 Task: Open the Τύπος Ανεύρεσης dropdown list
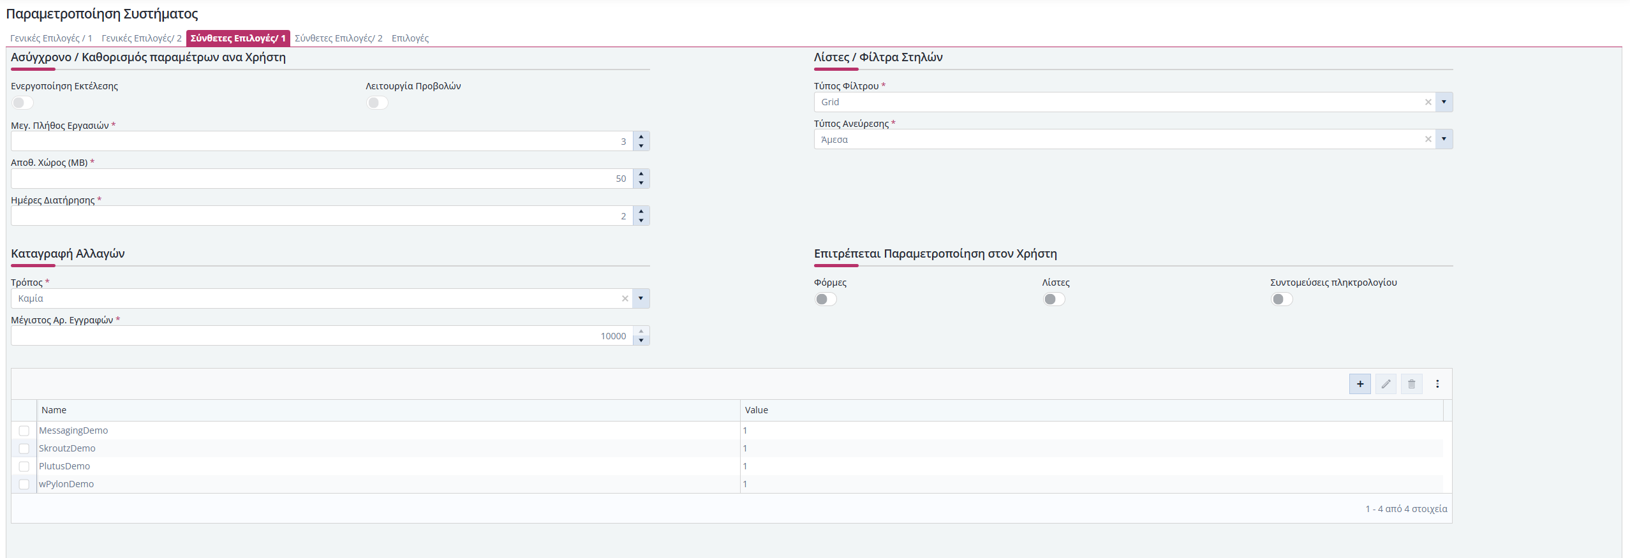click(1444, 140)
